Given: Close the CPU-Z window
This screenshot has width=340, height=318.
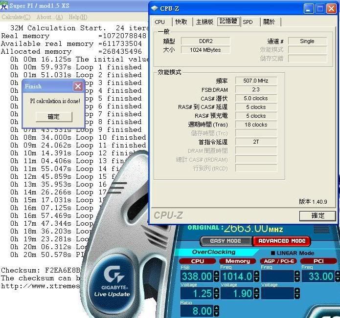Looking at the screenshot, I should pyautogui.click(x=331, y=9).
